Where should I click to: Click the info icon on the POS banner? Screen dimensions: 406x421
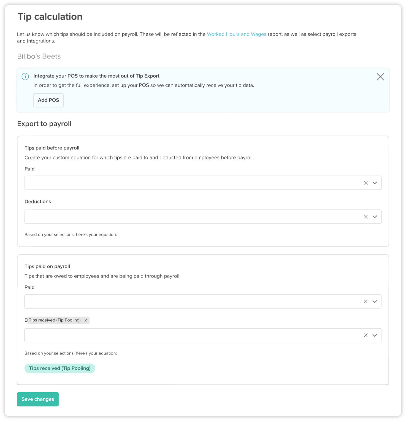[25, 76]
